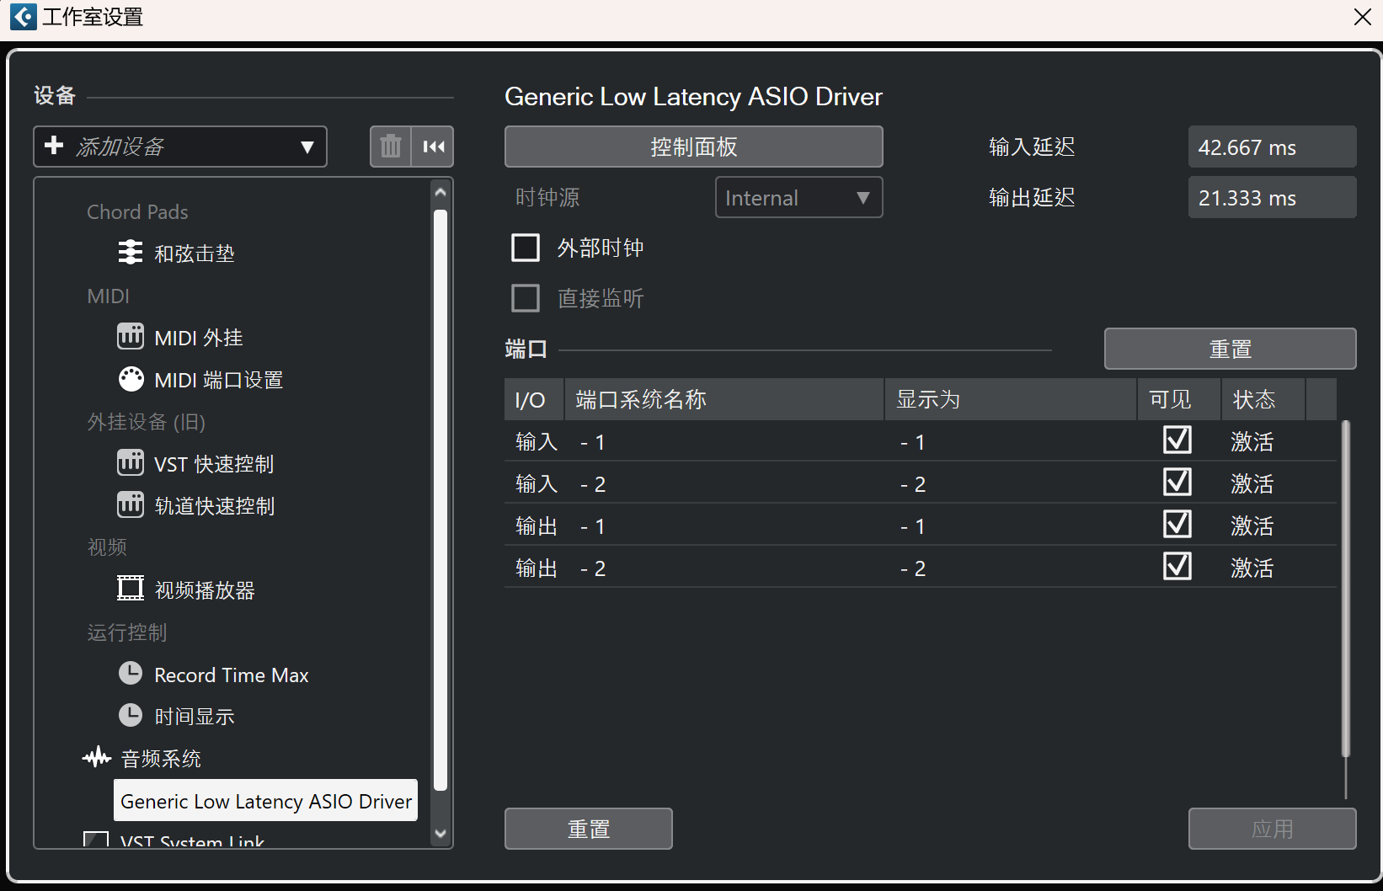Enable the 直接监听 checkbox
This screenshot has height=891, width=1383.
coord(525,297)
